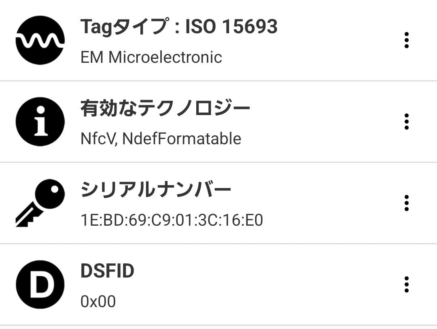
Task: Tap the NfcV, NdefFormatable value
Action: (x=161, y=139)
